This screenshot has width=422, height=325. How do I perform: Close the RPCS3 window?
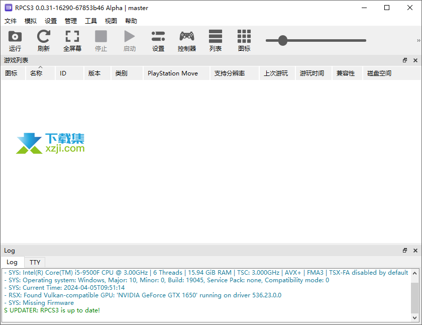pos(409,8)
